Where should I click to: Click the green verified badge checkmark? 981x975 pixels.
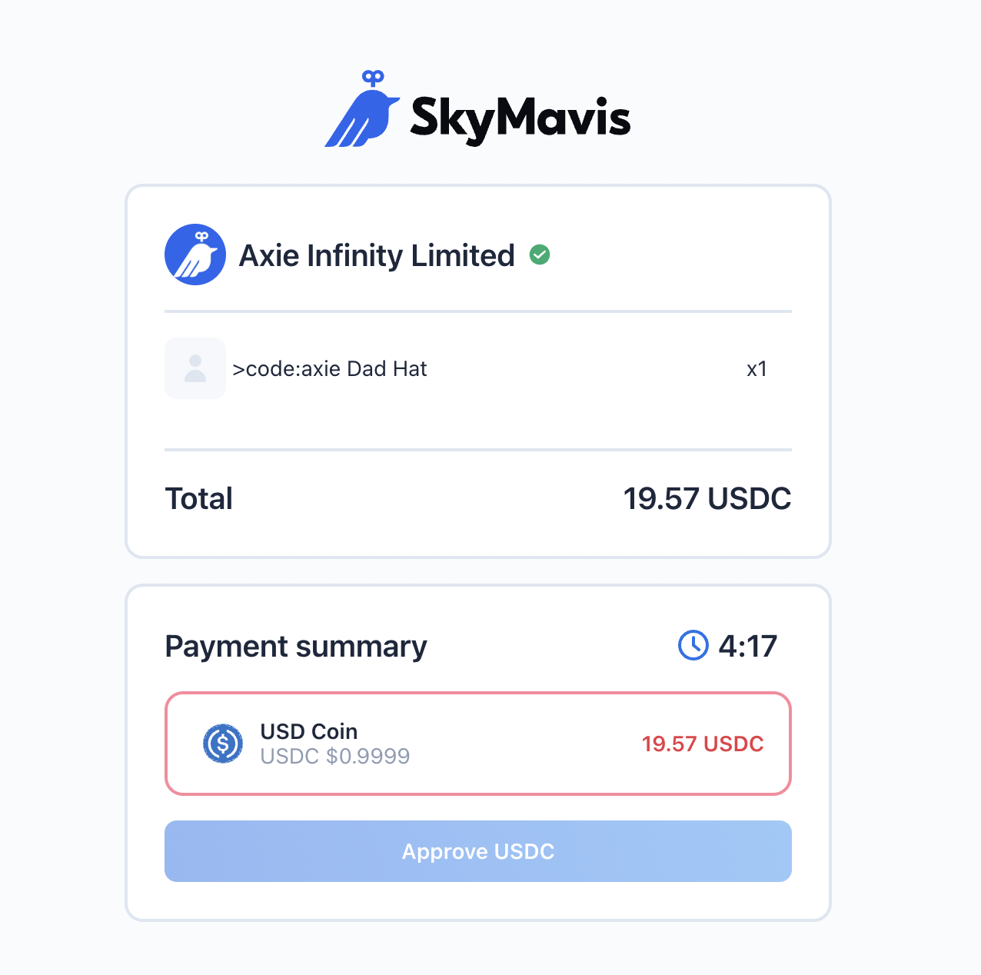point(540,255)
